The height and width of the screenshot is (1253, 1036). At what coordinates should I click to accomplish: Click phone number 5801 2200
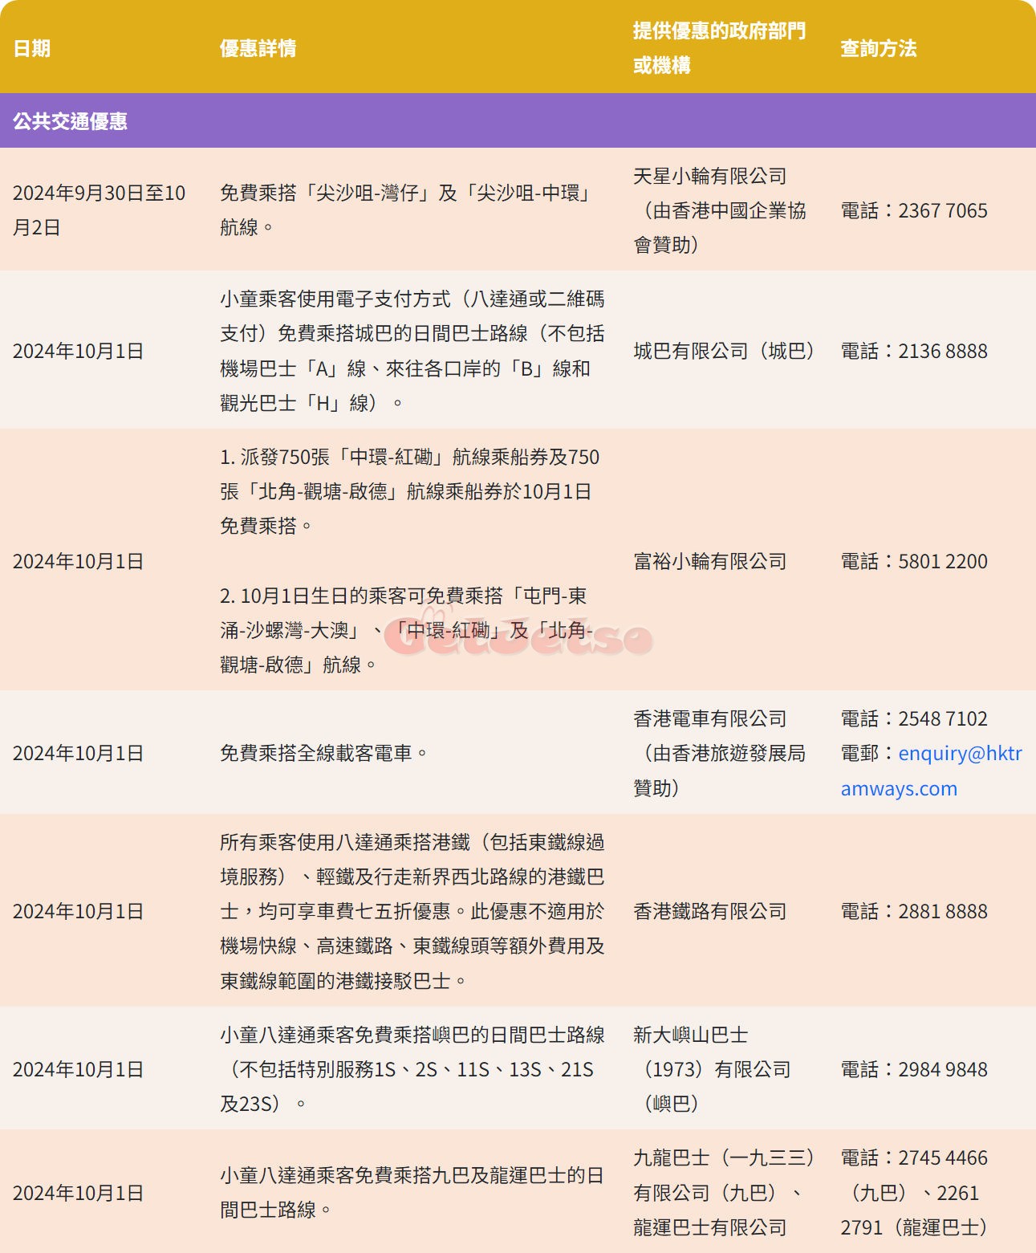pyautogui.click(x=943, y=561)
